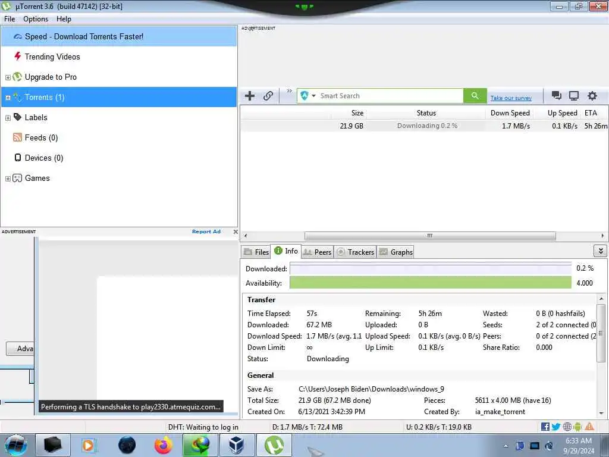This screenshot has width=609, height=457.
Task: Click the remote monitor icon in toolbar
Action: [x=574, y=96]
